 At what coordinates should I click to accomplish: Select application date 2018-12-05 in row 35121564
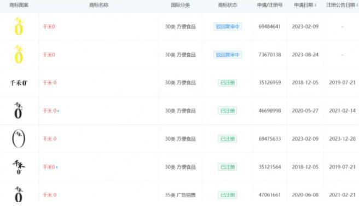pos(305,167)
